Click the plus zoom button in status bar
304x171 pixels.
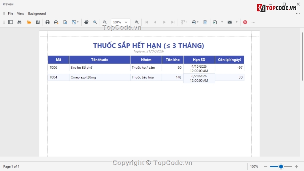coord(296,167)
